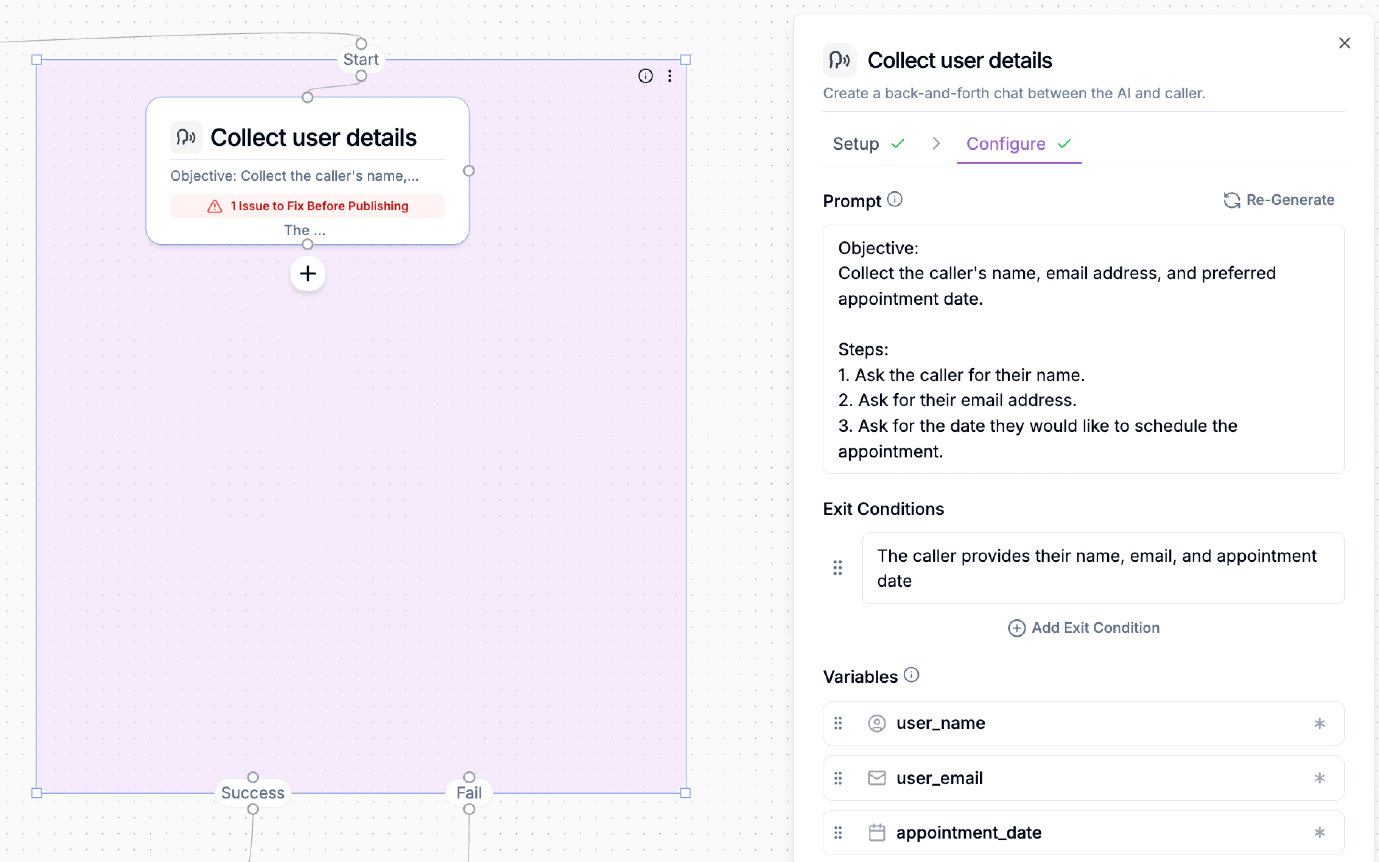Click the info icon on the purple group
This screenshot has height=862, width=1379.
point(645,76)
